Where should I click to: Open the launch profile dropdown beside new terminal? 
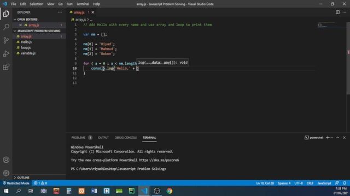332,138
